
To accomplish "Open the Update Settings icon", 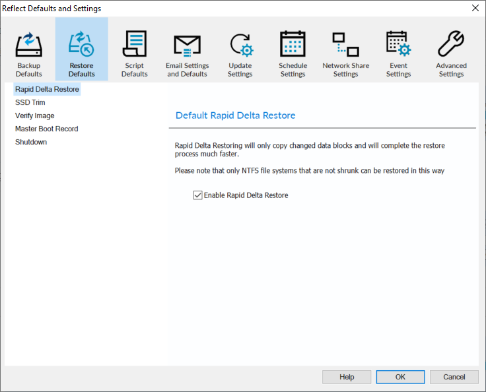I will [x=242, y=45].
